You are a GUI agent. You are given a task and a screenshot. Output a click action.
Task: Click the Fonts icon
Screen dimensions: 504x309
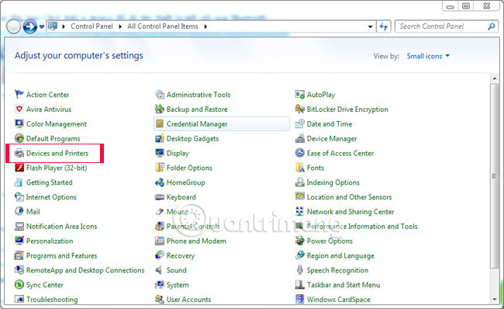point(299,168)
